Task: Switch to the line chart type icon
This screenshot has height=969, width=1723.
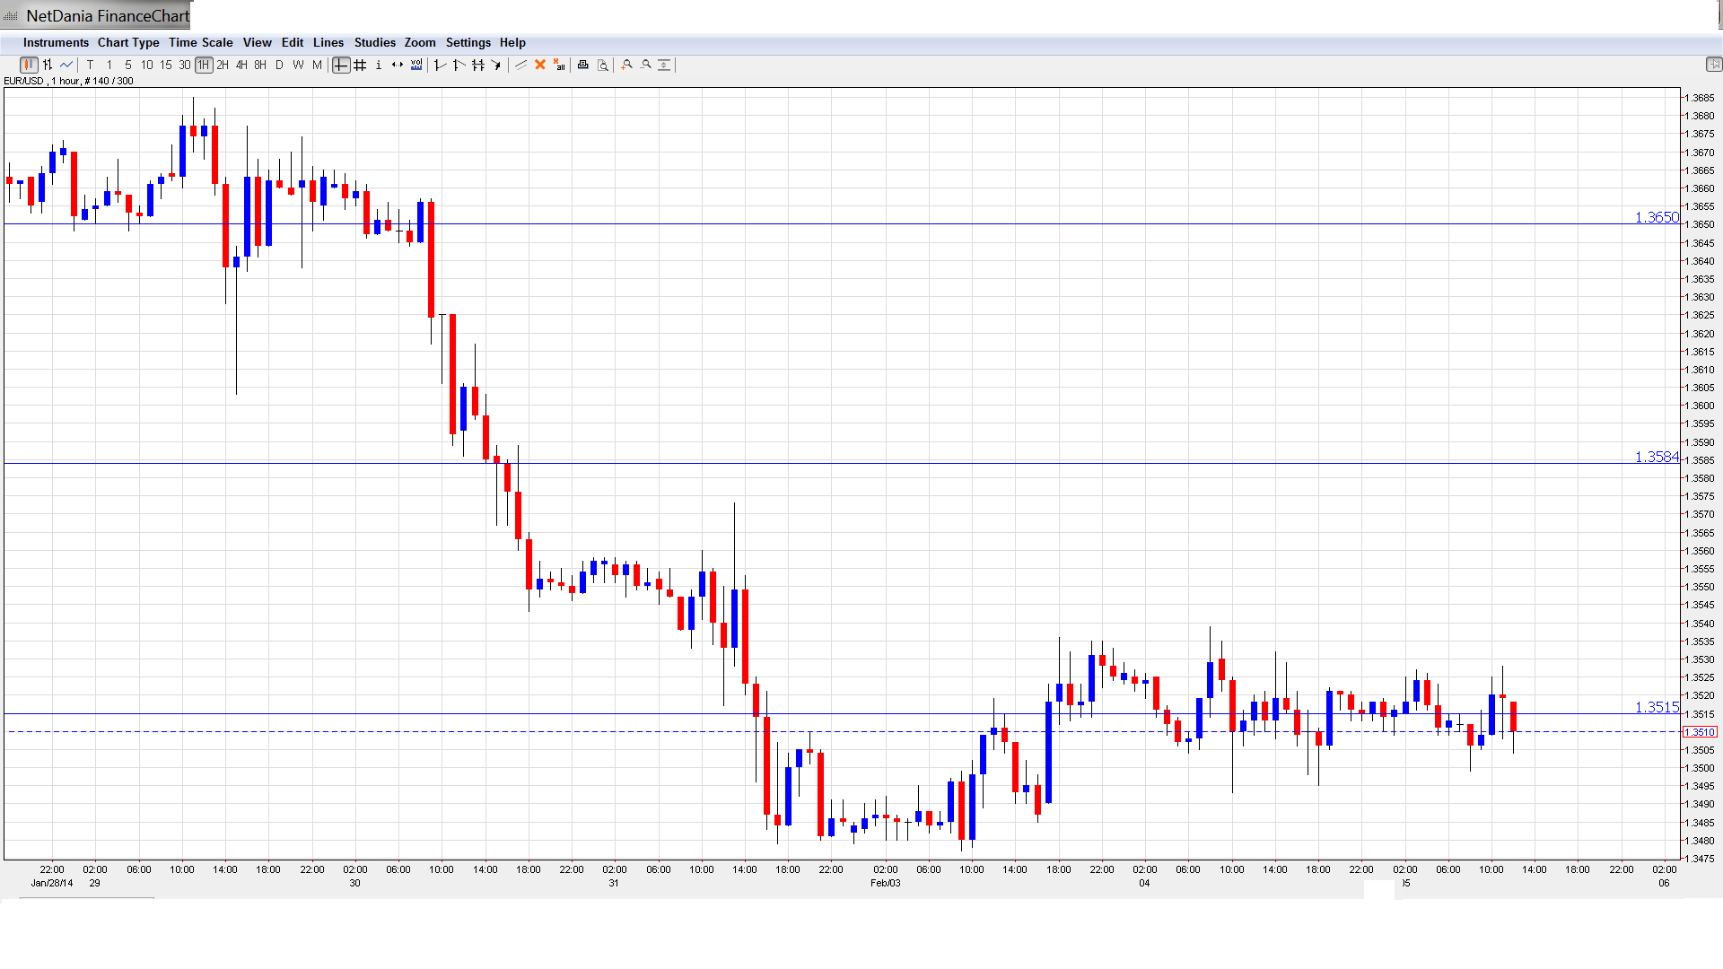Action: pos(66,65)
